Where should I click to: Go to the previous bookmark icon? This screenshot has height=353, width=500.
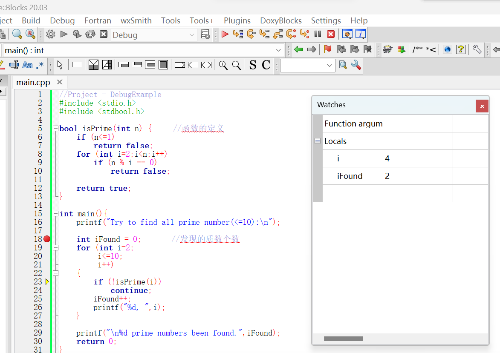coord(341,49)
